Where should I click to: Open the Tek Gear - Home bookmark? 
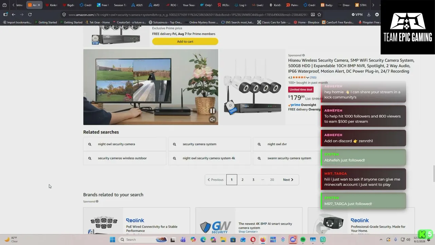98,22
